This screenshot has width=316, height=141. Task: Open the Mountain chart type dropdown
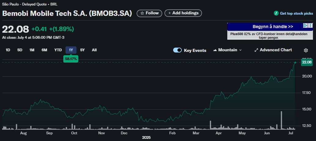227,50
